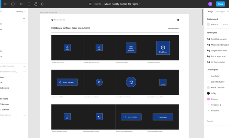Image resolution: width=229 pixels, height=138 pixels.
Task: Switch to the Prototype tab
Action: point(220,11)
